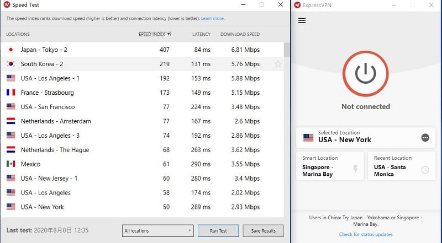The height and width of the screenshot is (243, 442).
Task: Minimize the Speed Test window
Action: tap(243, 5)
